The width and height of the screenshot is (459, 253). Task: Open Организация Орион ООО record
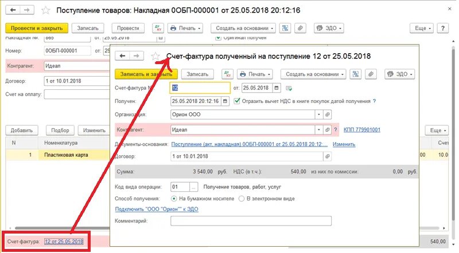327,114
